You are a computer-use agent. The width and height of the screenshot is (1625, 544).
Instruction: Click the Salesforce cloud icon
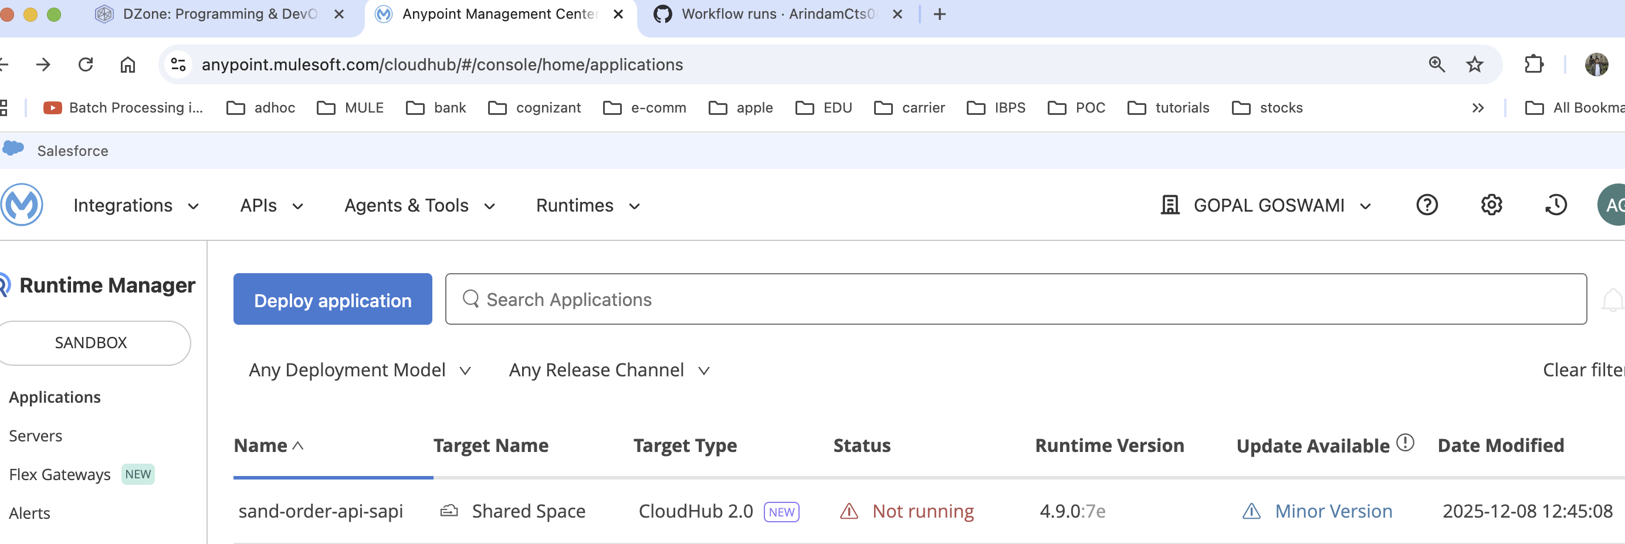click(x=13, y=149)
